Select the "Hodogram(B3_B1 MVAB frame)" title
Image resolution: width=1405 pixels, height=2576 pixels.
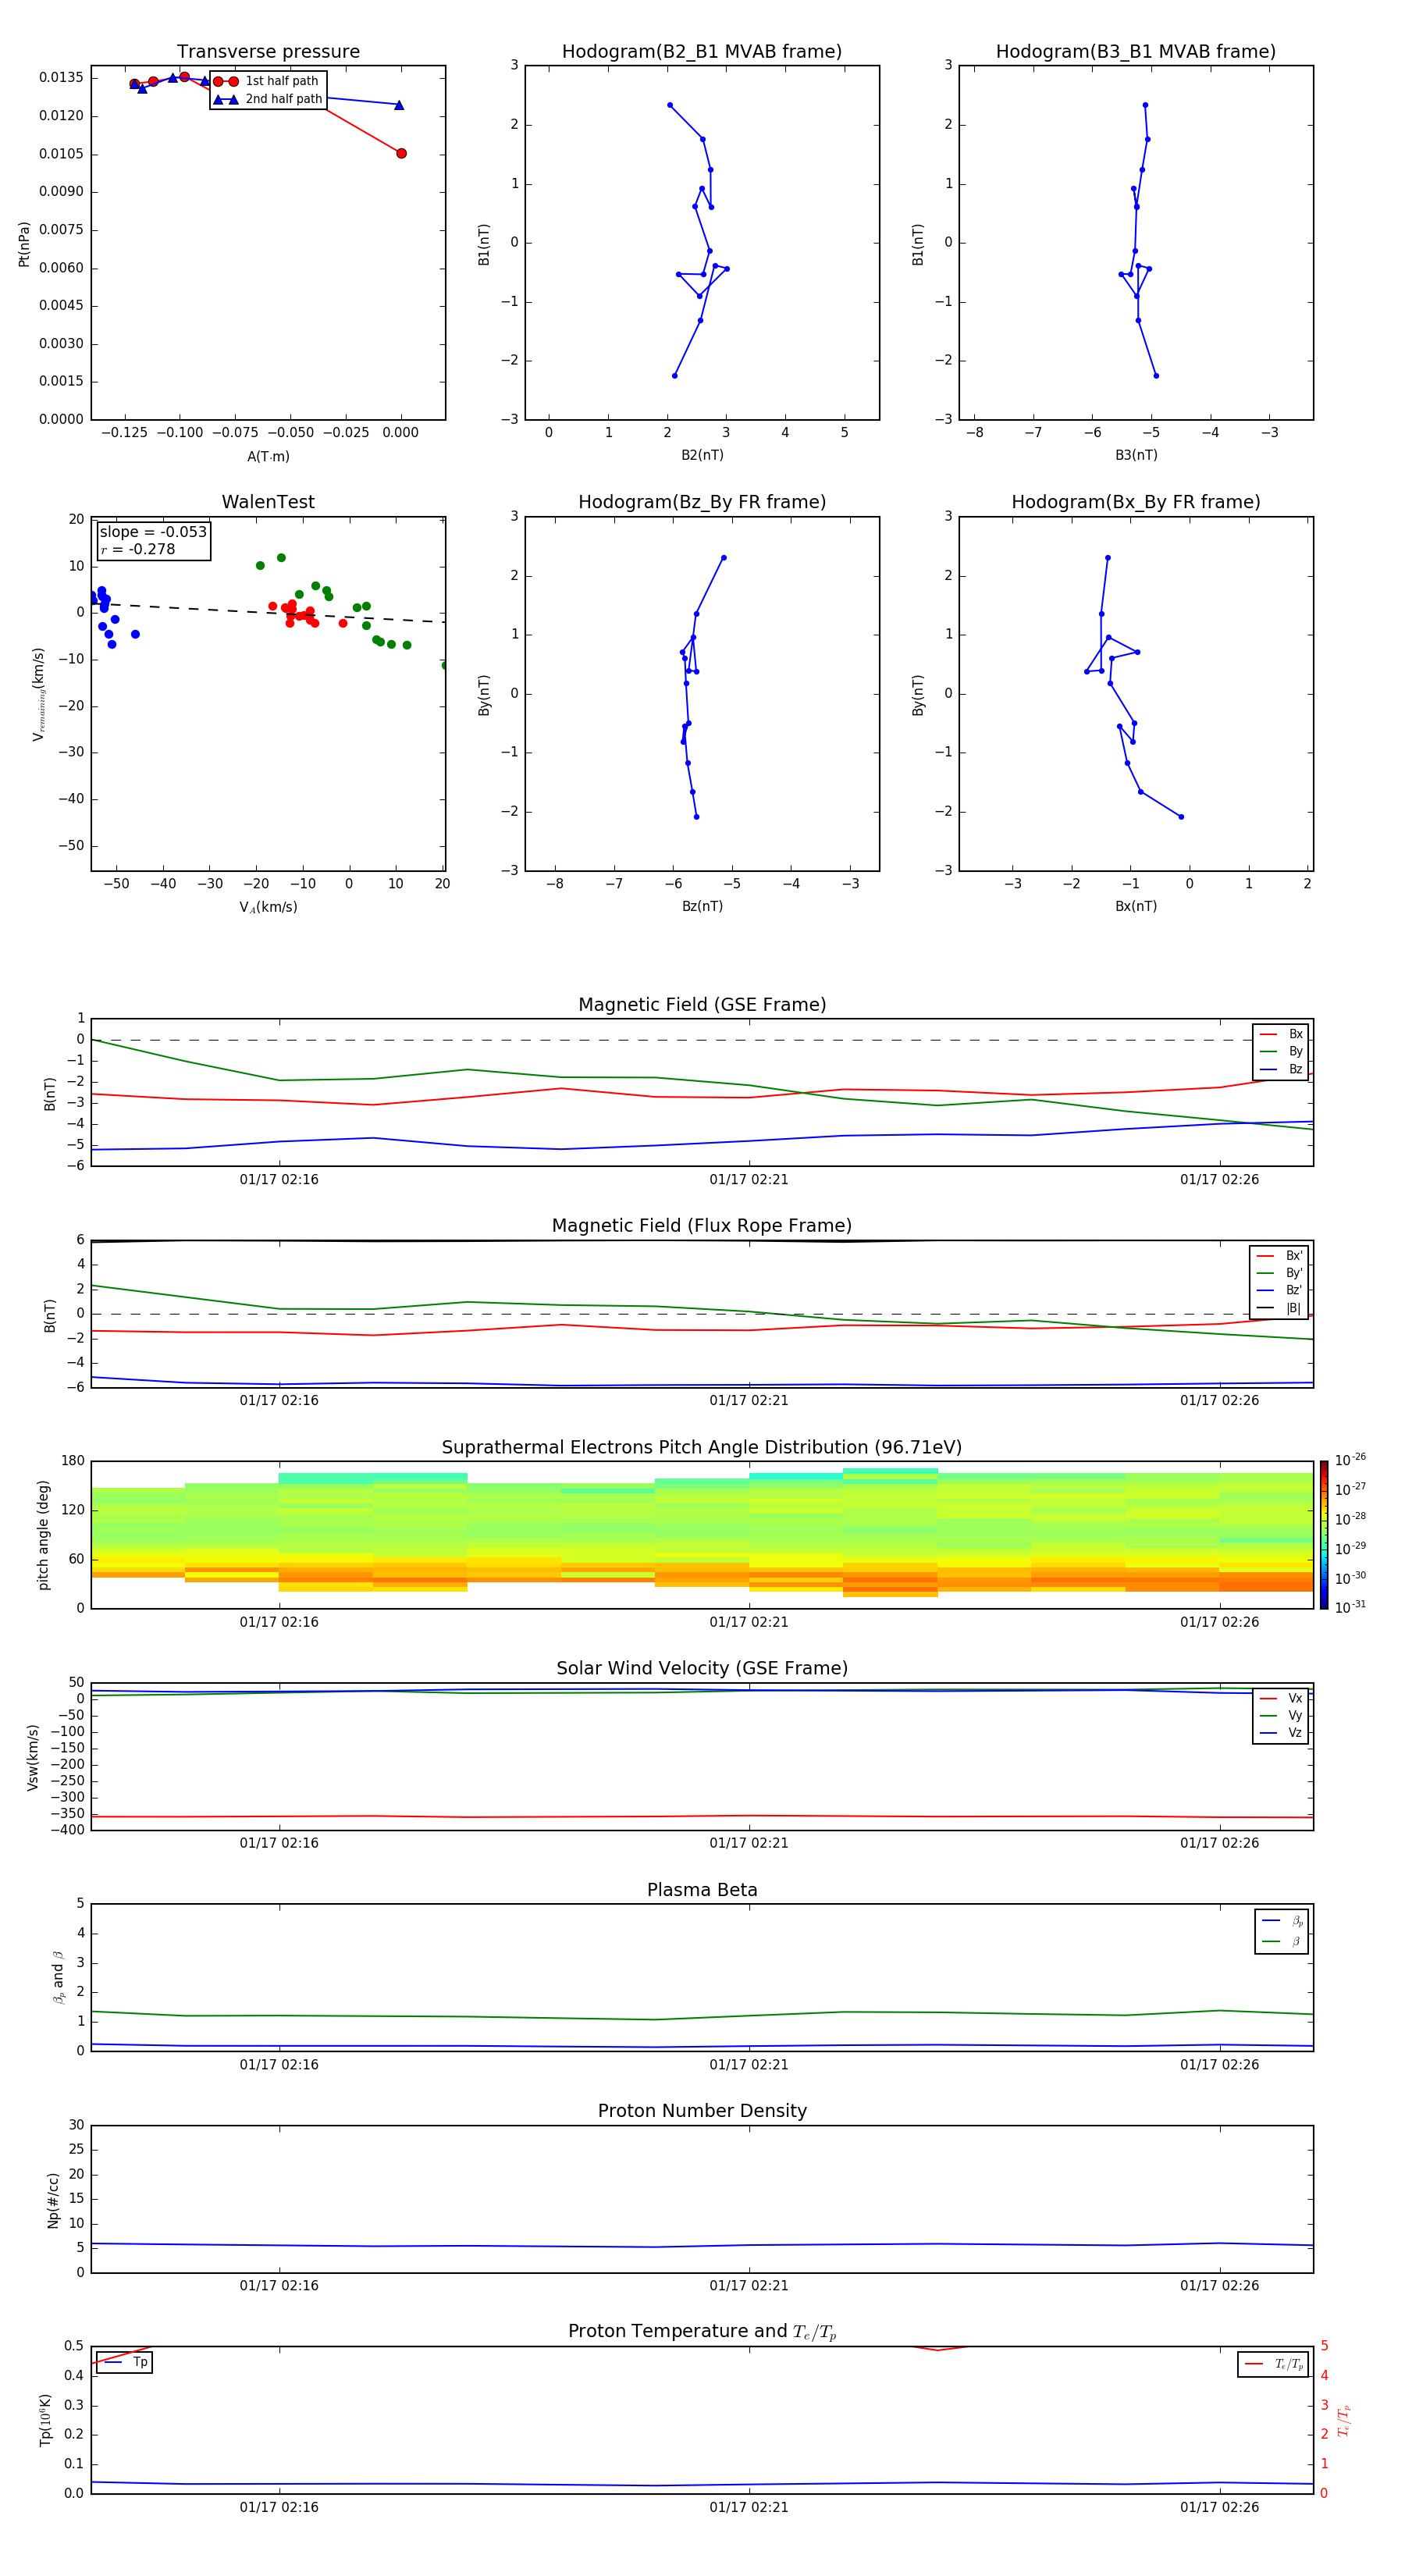[1136, 51]
